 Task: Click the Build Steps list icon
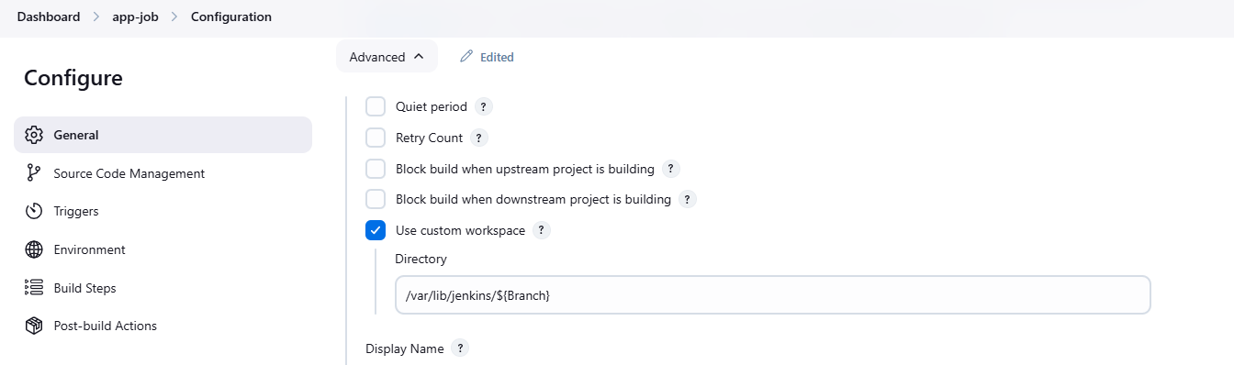pyautogui.click(x=34, y=288)
